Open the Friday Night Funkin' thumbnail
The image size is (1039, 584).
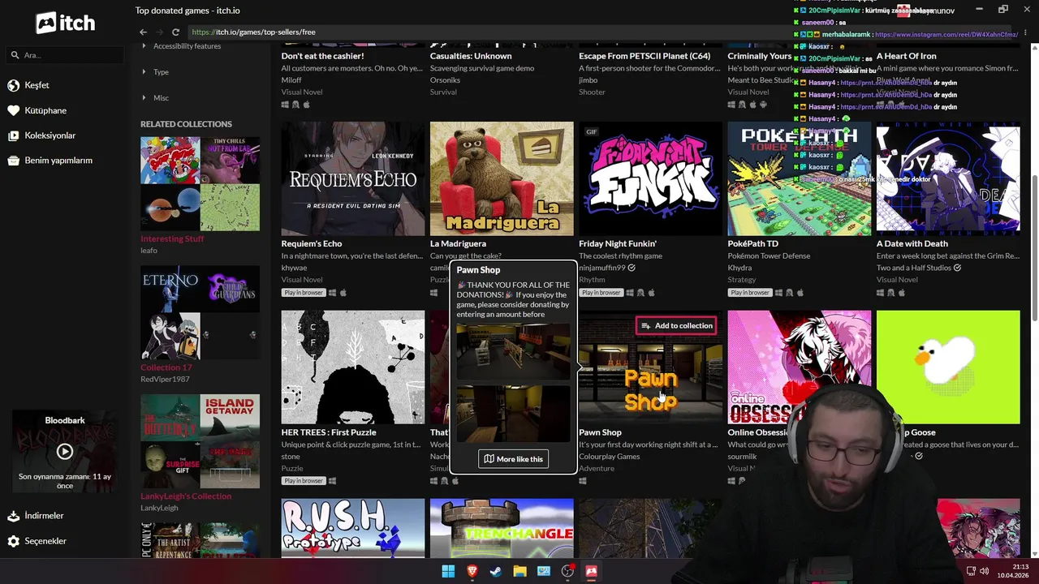coord(650,178)
